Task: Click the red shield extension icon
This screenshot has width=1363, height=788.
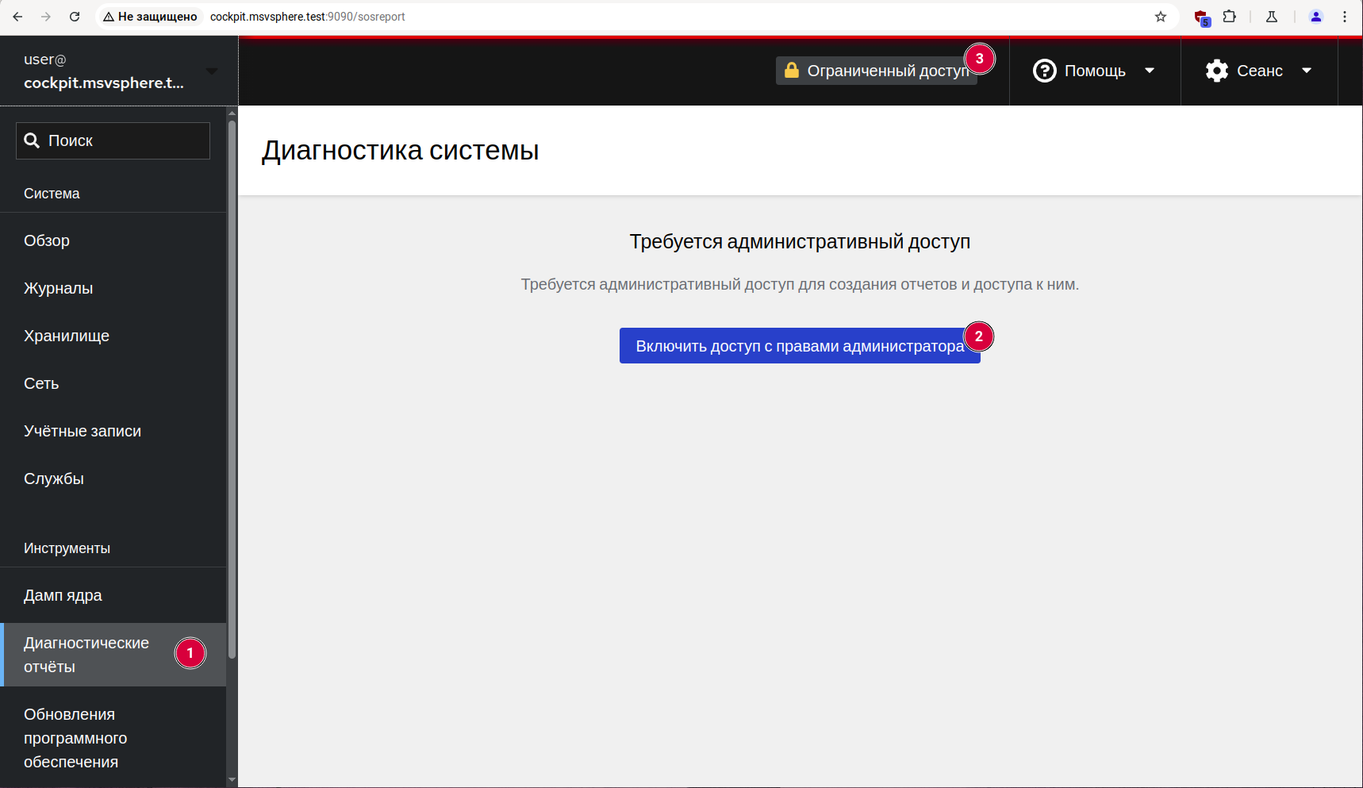Action: tap(1201, 17)
